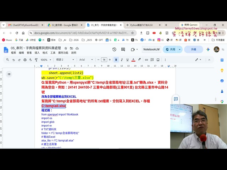Open Contacts side panel
This screenshot has height=170, width=227.
(222, 91)
